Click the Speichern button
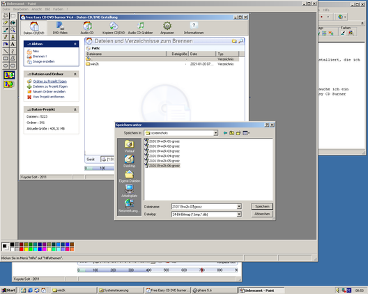This screenshot has height=294, width=368. click(x=262, y=206)
